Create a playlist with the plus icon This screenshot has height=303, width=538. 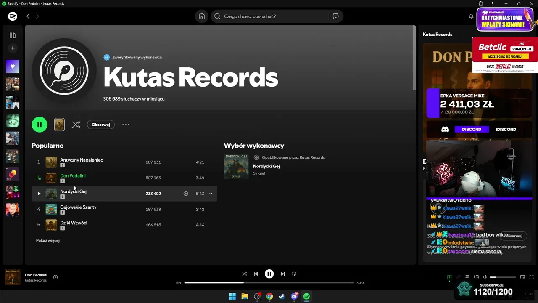point(13,48)
